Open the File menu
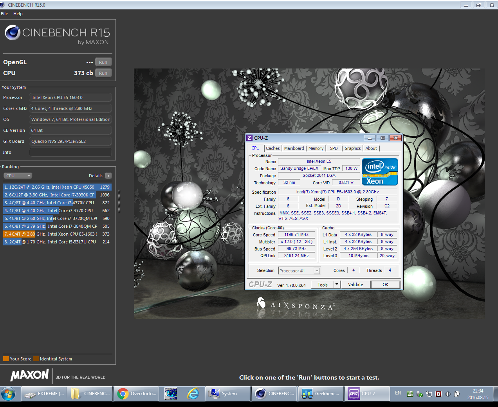This screenshot has width=498, height=407. pos(4,14)
